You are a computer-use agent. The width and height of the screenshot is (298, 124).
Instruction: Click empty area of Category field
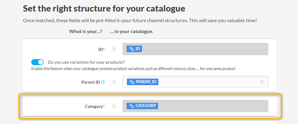coord(212,106)
